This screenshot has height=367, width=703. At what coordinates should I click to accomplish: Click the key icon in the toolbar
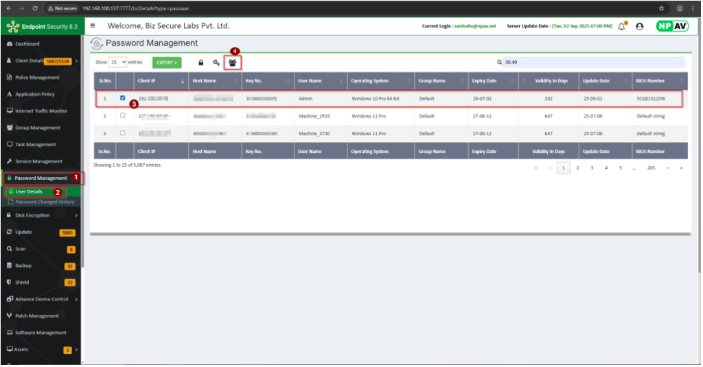coord(216,62)
